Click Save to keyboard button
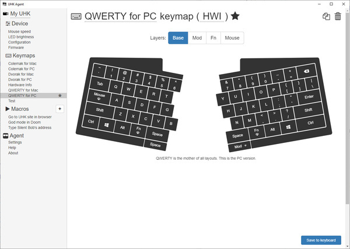The height and width of the screenshot is (249, 350). (x=321, y=240)
